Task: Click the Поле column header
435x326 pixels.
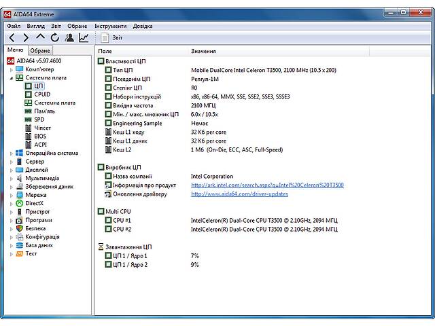Action: coord(142,51)
